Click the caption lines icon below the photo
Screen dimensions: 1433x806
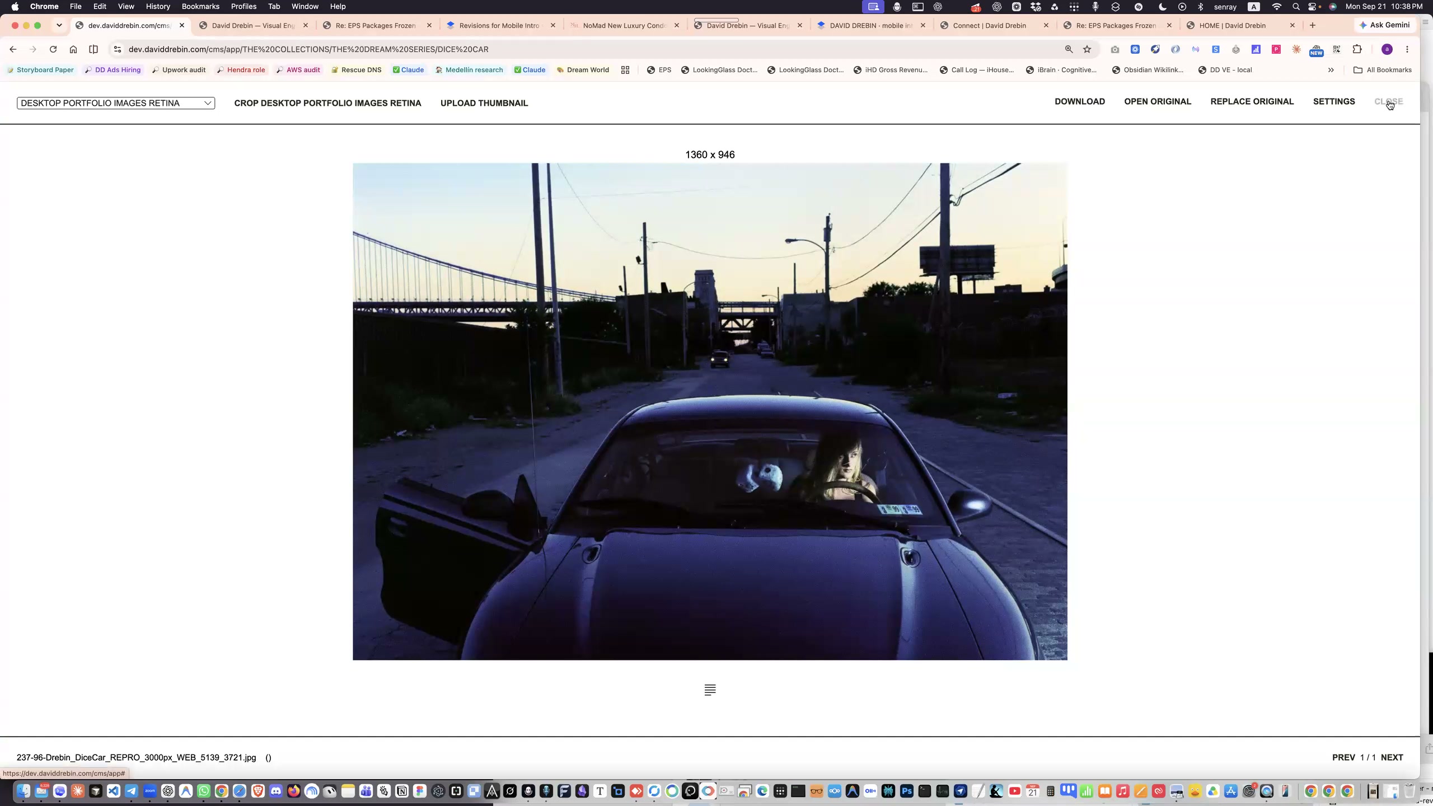pyautogui.click(x=710, y=690)
